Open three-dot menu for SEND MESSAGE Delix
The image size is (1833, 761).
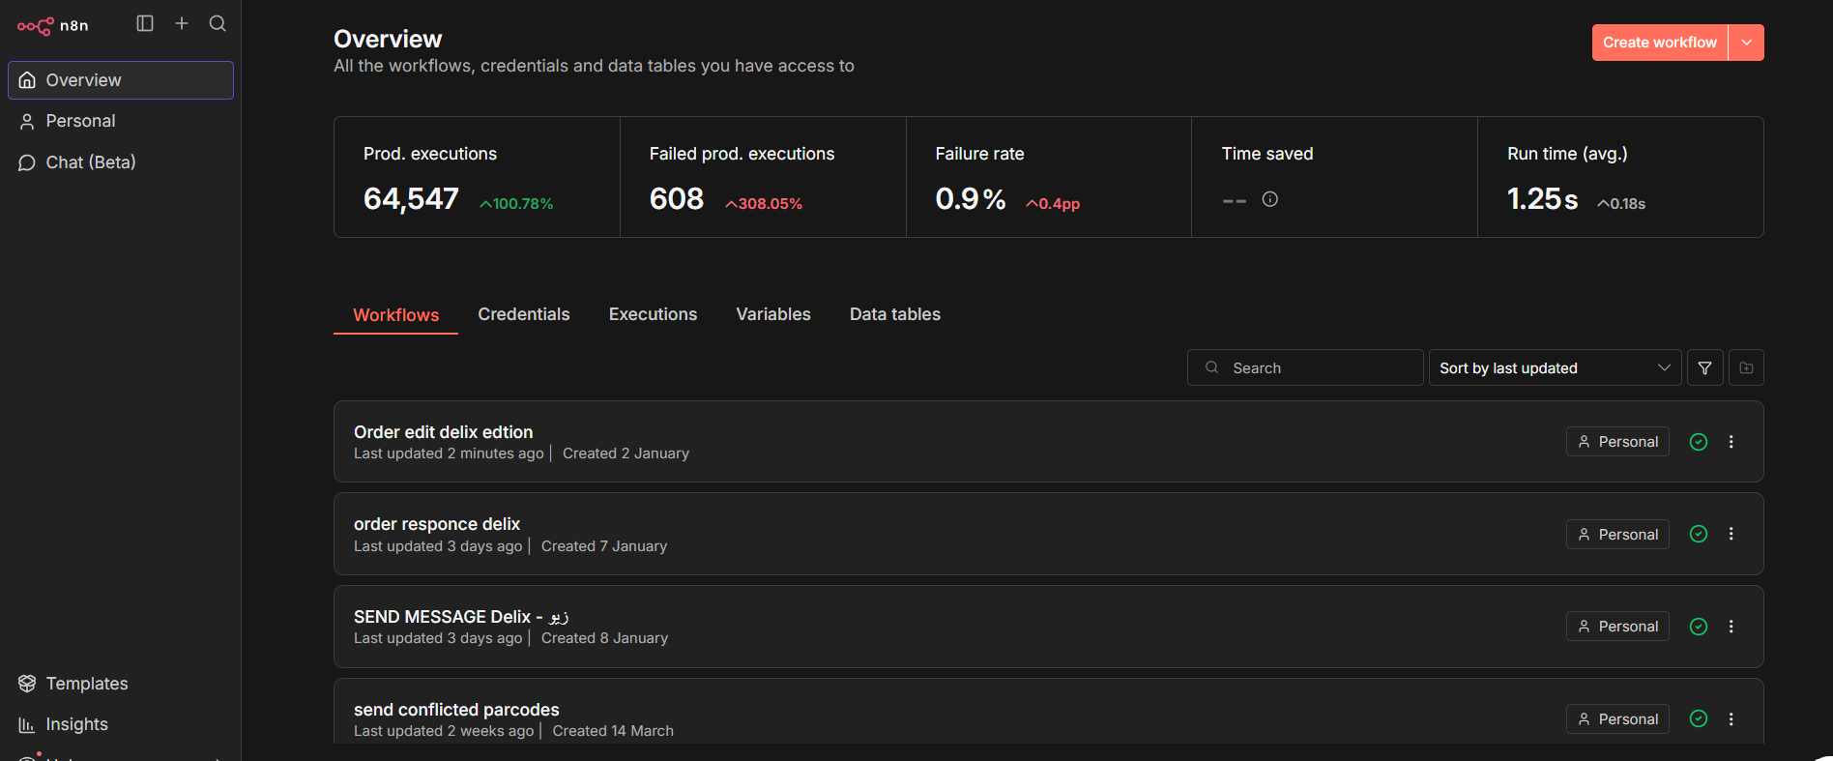click(1731, 627)
